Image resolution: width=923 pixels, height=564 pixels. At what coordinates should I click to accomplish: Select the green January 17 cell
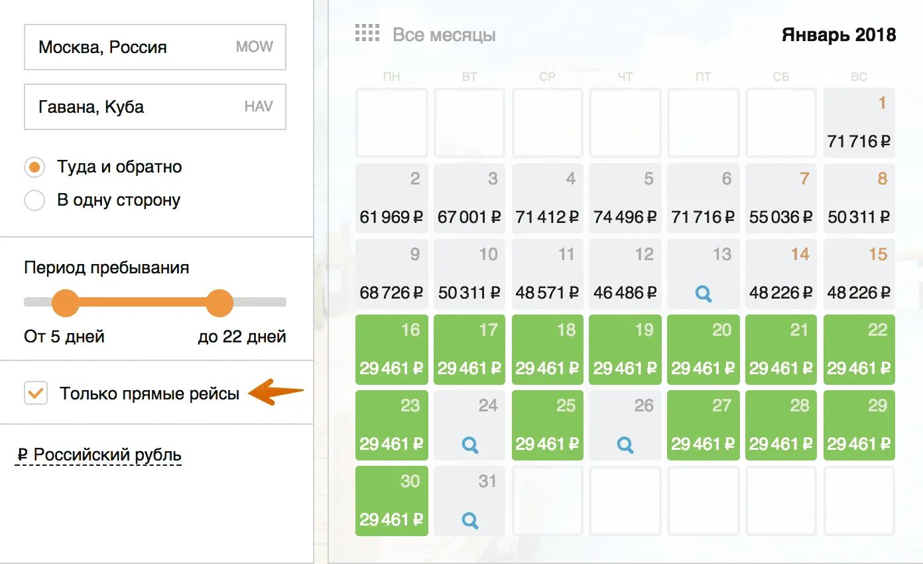[x=469, y=350]
